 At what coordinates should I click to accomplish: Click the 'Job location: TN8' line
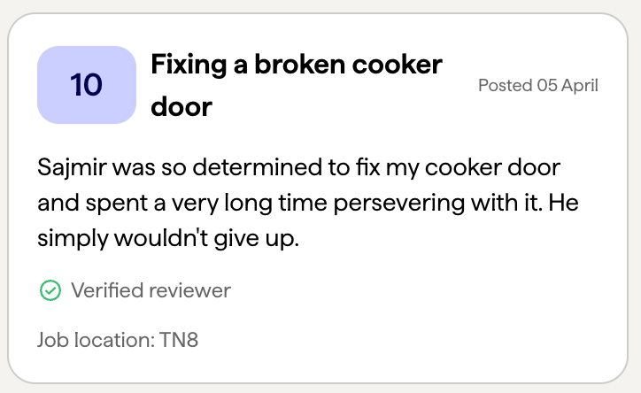click(118, 339)
